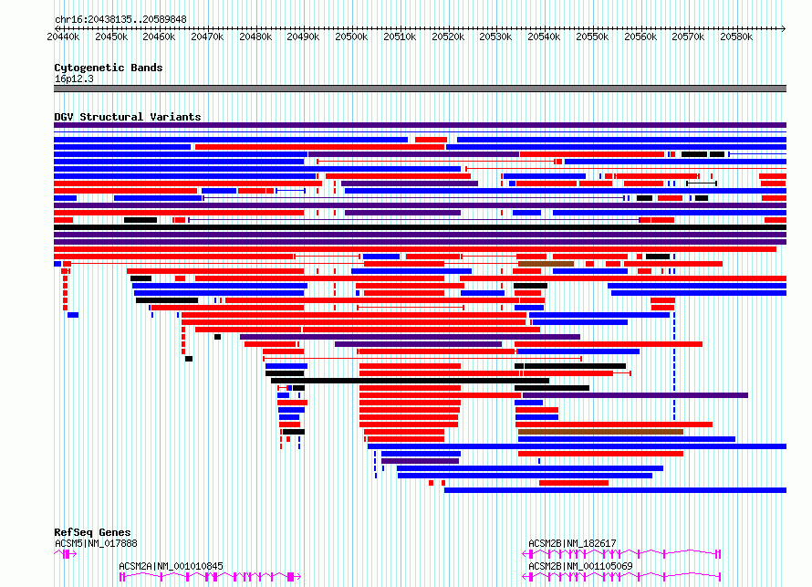Click the 20510k ruler tick label
Image resolution: width=812 pixels, height=587 pixels.
click(x=400, y=37)
